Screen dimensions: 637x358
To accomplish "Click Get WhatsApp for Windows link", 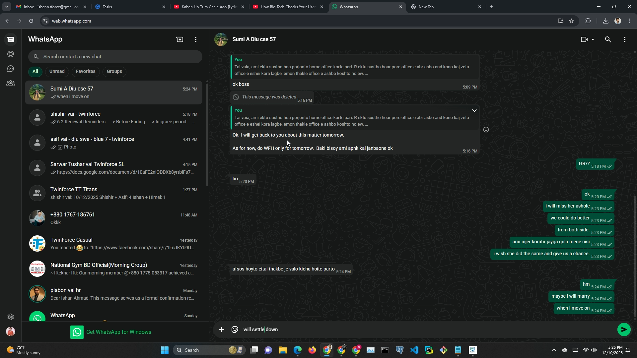I will tap(118, 332).
